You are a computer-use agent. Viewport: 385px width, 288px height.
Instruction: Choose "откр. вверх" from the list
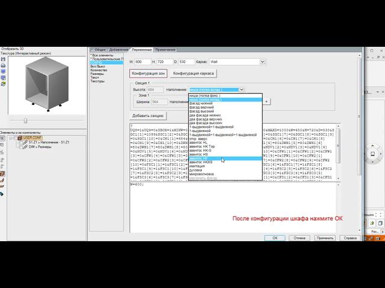click(x=225, y=139)
